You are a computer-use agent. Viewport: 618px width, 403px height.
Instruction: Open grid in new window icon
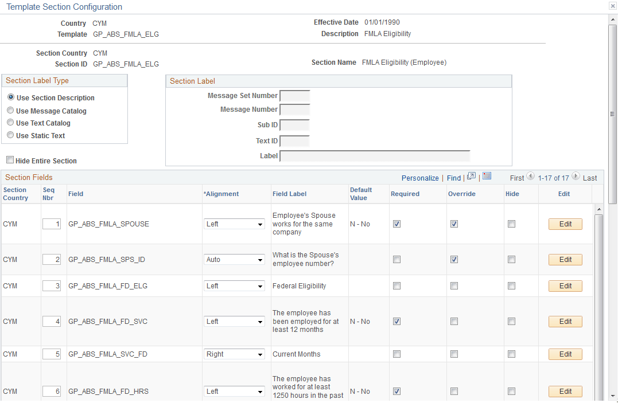tap(471, 176)
